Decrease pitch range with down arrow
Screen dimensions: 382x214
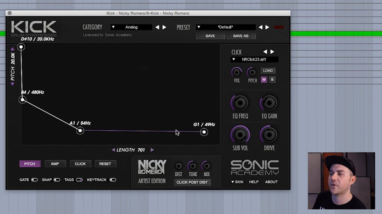(x=12, y=84)
